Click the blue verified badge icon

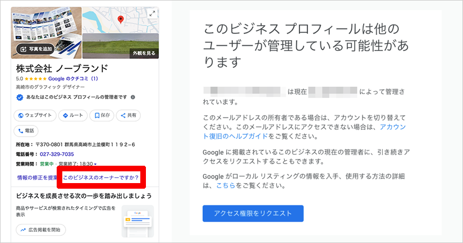coord(20,97)
